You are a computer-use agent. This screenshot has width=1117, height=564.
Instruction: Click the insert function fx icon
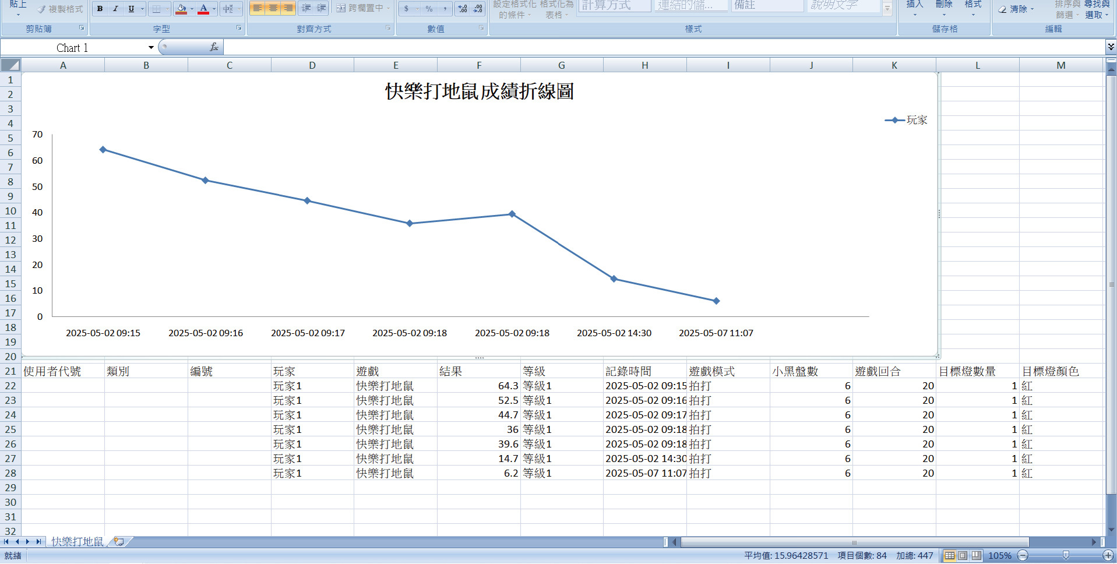click(214, 47)
